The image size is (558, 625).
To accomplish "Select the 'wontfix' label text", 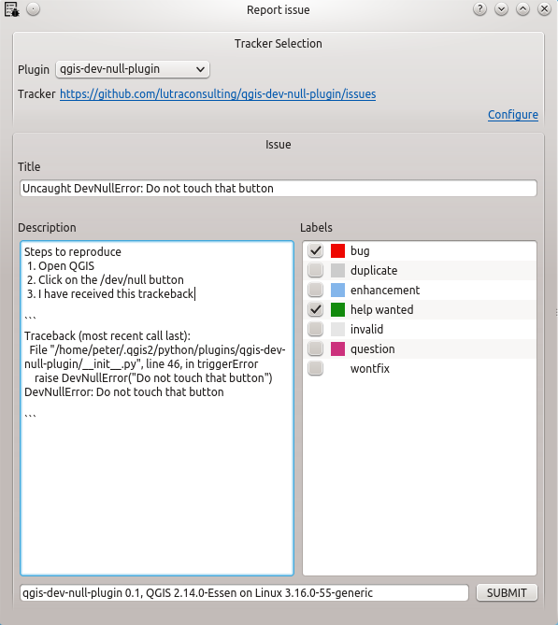I will coord(370,369).
